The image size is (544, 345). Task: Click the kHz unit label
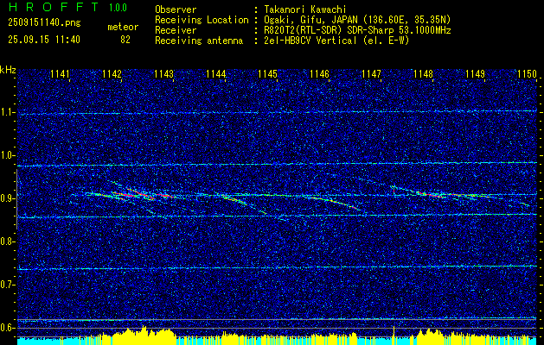click(8, 70)
